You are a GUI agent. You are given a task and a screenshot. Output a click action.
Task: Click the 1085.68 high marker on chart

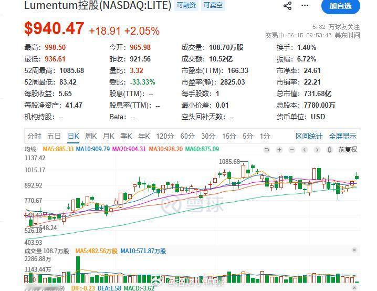point(229,162)
